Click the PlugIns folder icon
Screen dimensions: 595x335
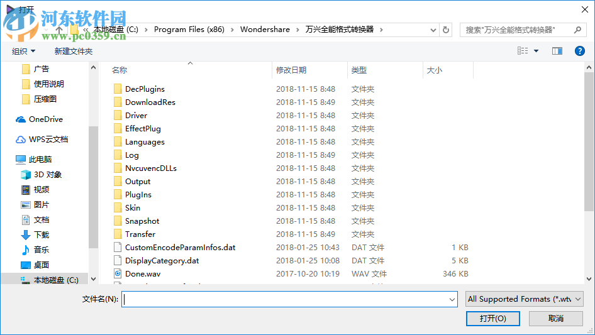[118, 195]
